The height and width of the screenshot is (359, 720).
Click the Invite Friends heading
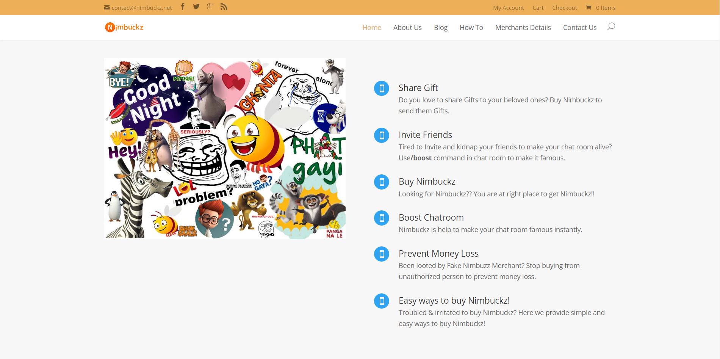425,135
